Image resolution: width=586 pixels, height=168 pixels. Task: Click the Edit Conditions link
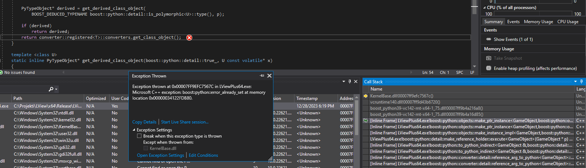pos(203,155)
